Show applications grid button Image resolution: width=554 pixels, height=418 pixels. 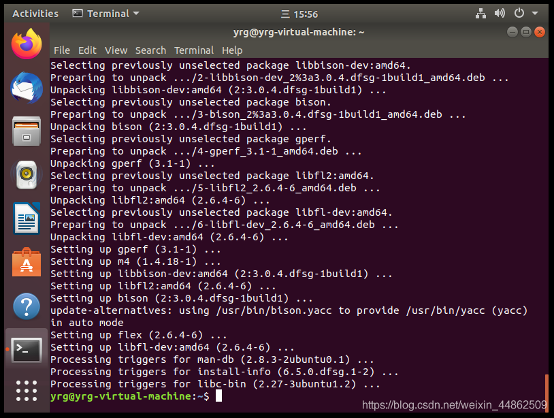[x=27, y=391]
